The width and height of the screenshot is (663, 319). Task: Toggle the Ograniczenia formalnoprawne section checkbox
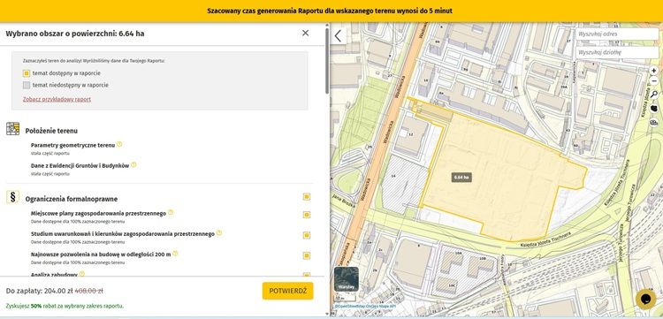307,197
